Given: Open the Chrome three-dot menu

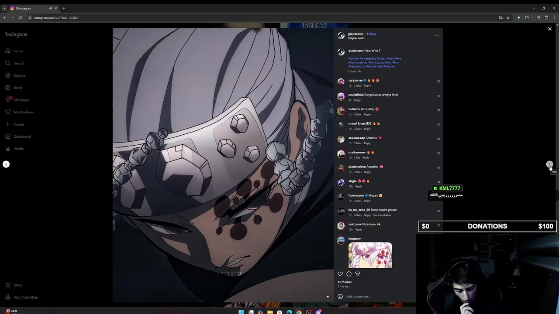Looking at the screenshot, I should point(554,17).
